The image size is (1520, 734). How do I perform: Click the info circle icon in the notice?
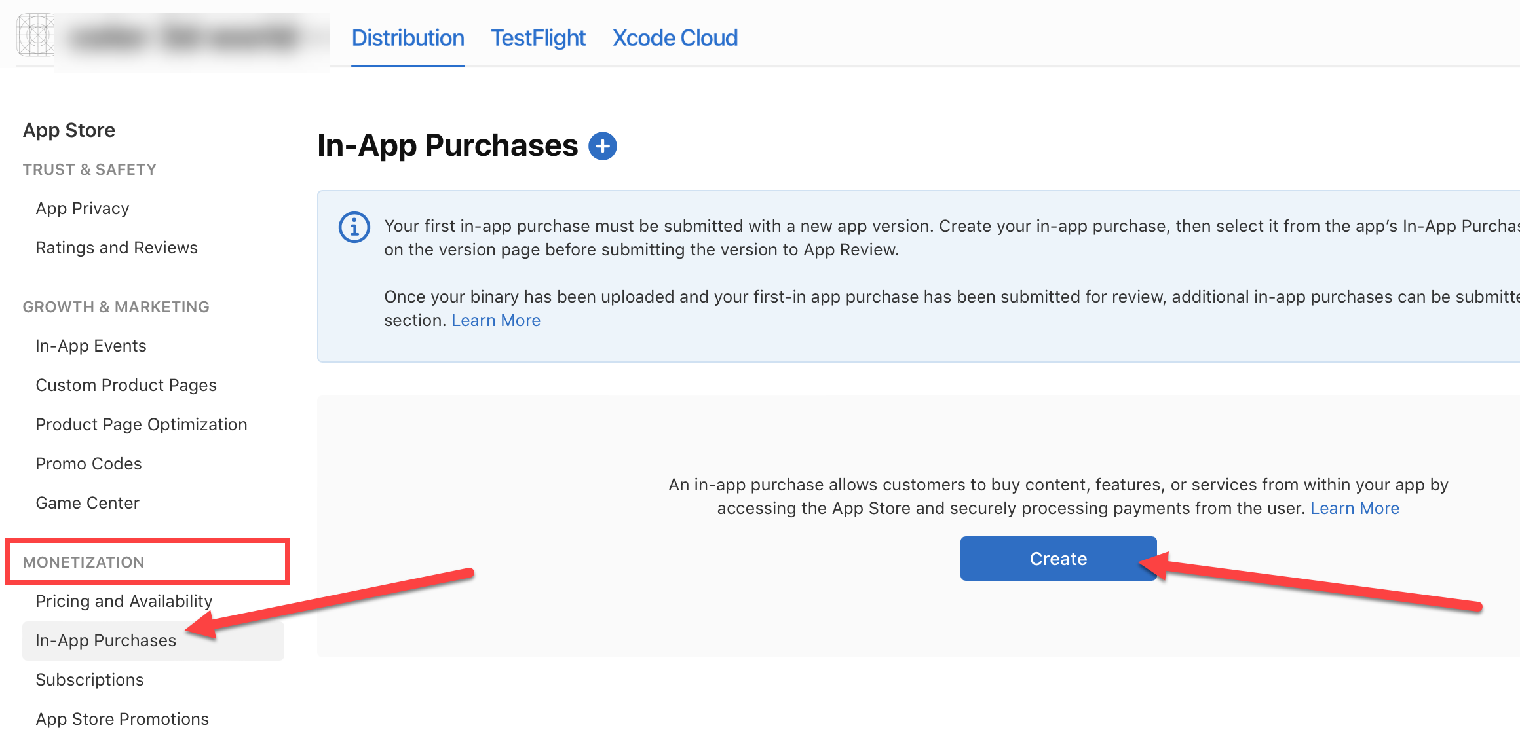[354, 227]
